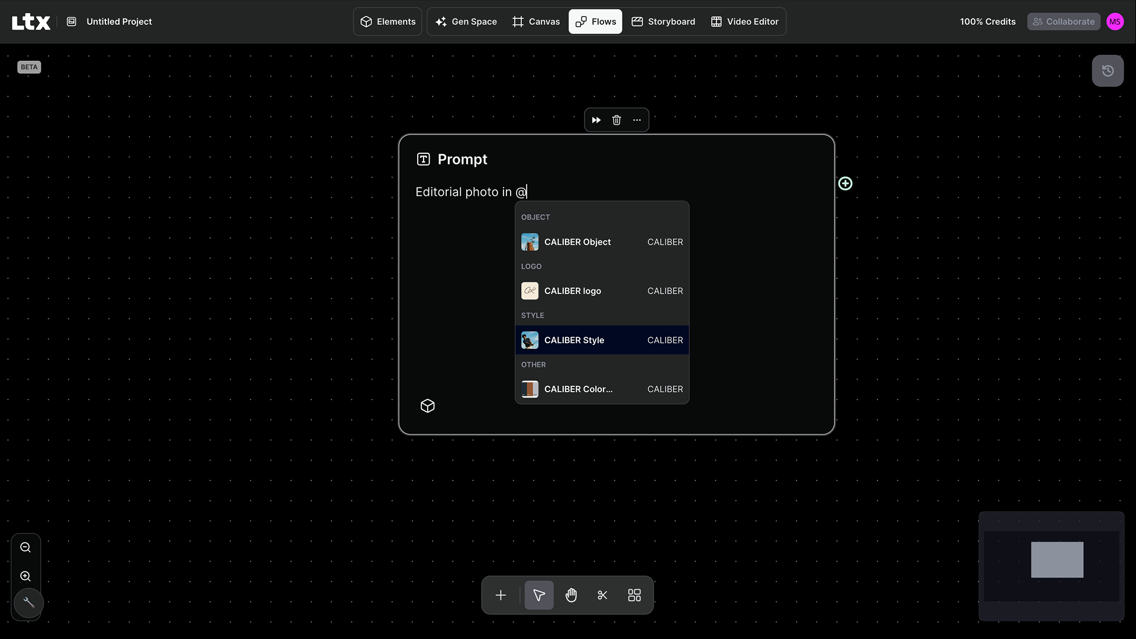Click the CALIBER Color swatch thumbnail
The image size is (1136, 639).
[x=530, y=389]
